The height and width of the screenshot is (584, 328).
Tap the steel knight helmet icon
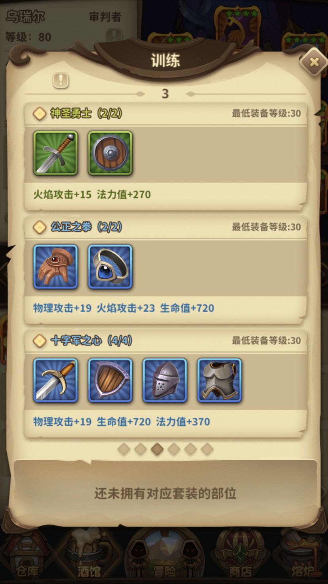(165, 380)
